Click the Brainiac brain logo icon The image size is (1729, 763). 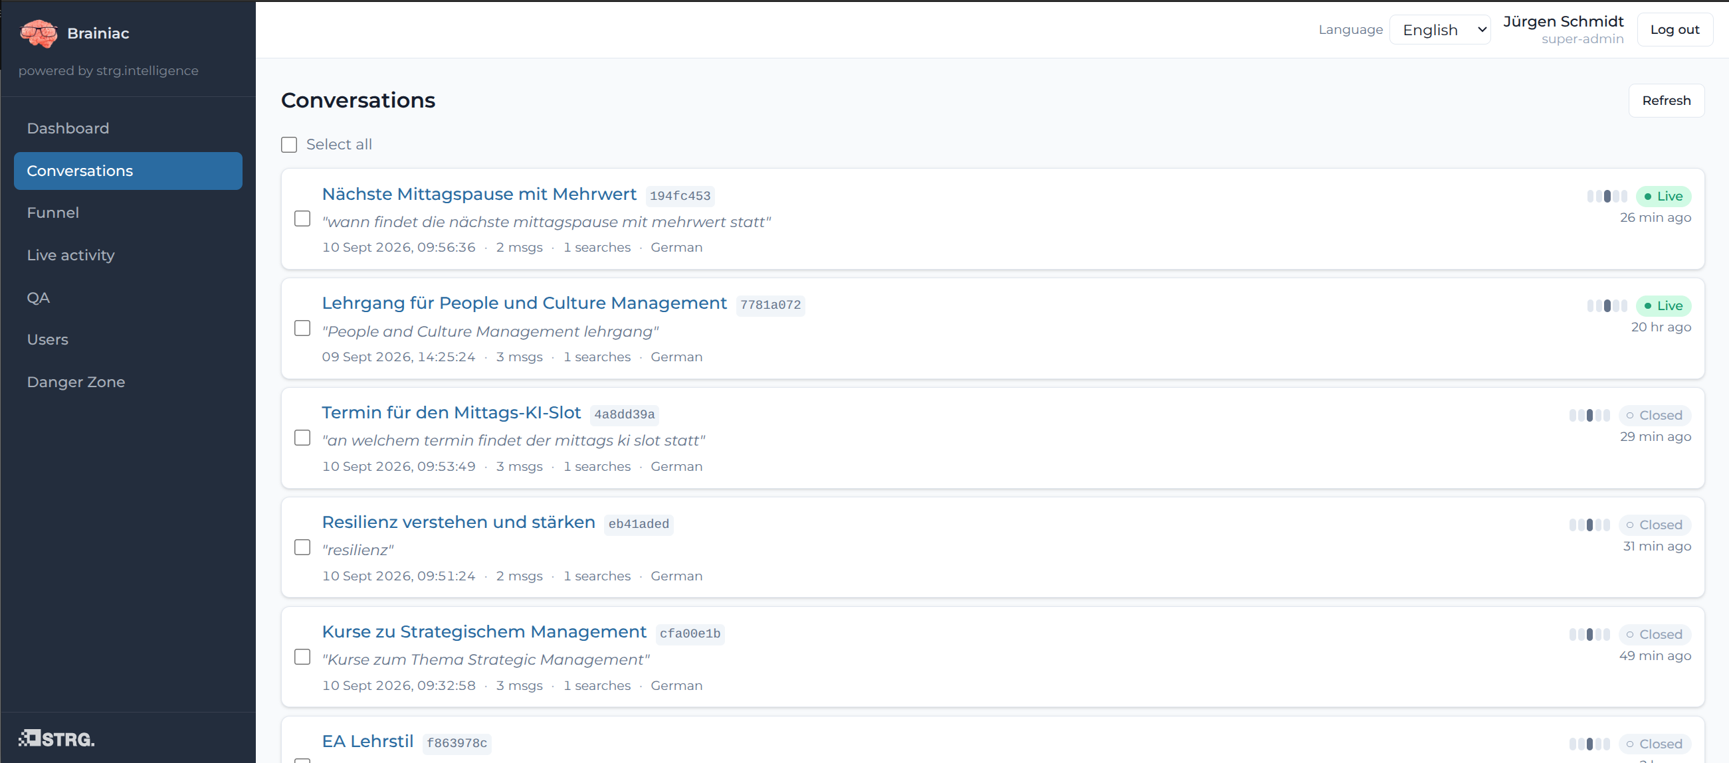point(39,33)
